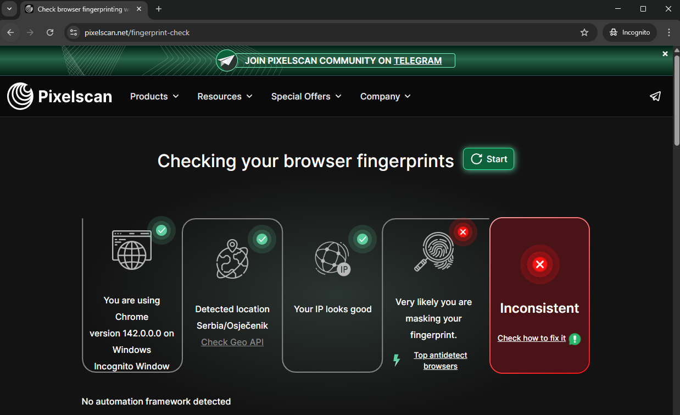Screen dimensions: 680x415
Task: Expand the Special Offers menu
Action: pyautogui.click(x=306, y=96)
